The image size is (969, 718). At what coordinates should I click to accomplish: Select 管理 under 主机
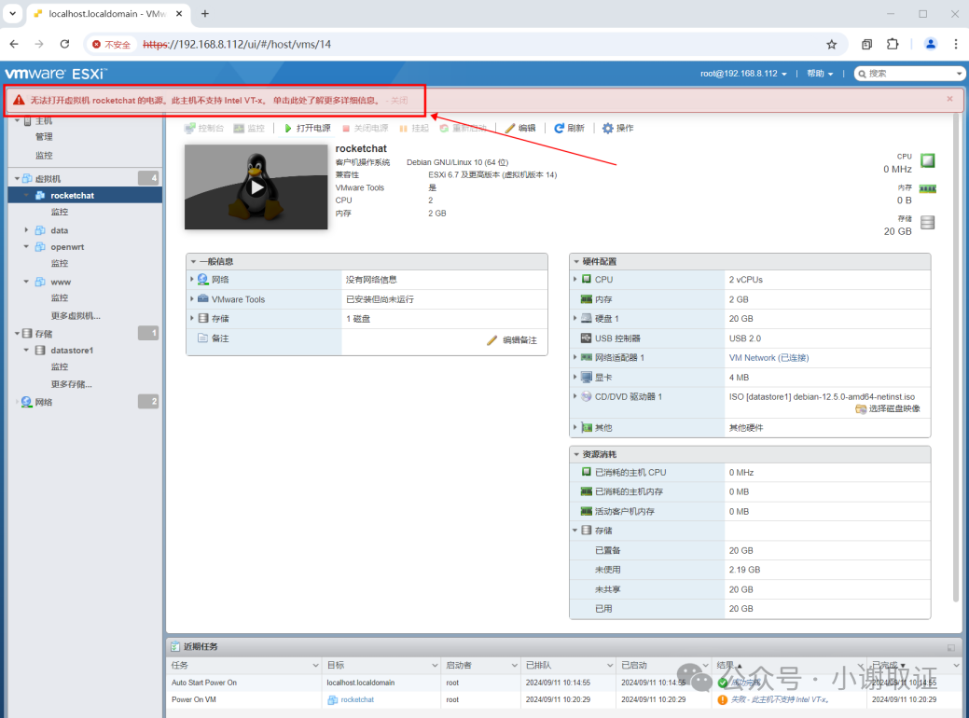click(44, 137)
